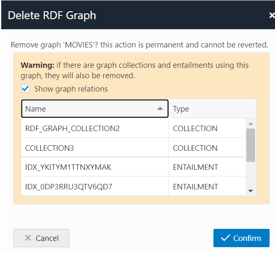
Task: Click COLLECTION type cell beside RDF_GRAPH_COLLECTION2
Action: 195,129
